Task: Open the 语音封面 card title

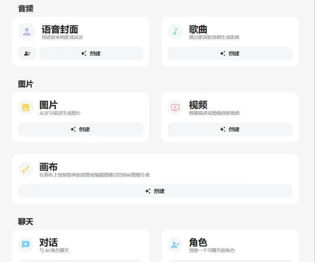Action: pyautogui.click(x=60, y=29)
